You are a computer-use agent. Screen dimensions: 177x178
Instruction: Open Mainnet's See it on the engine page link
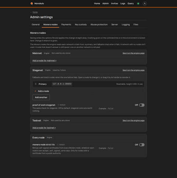point(133,53)
